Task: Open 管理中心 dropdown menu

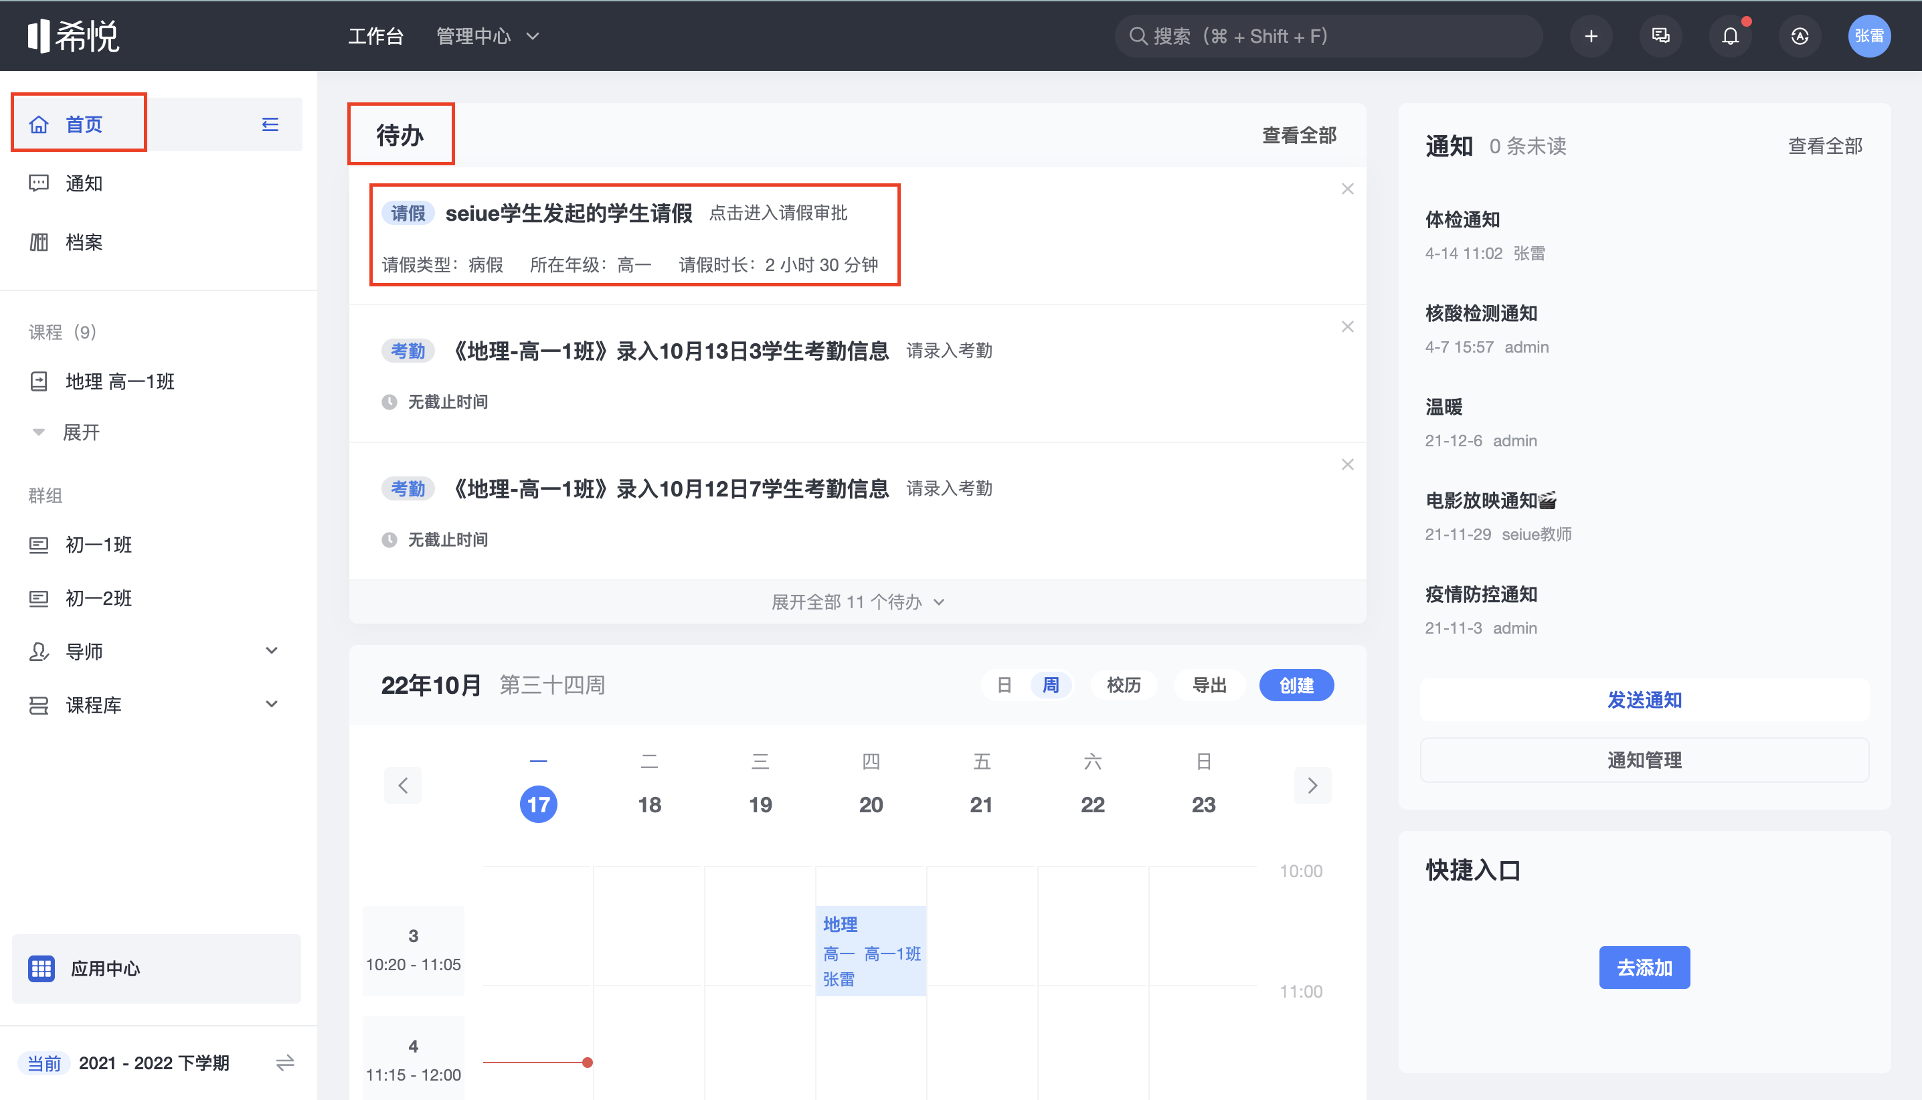Action: point(487,36)
